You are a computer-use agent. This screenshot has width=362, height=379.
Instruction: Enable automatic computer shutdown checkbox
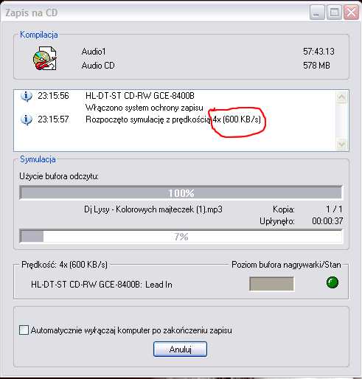[24, 330]
